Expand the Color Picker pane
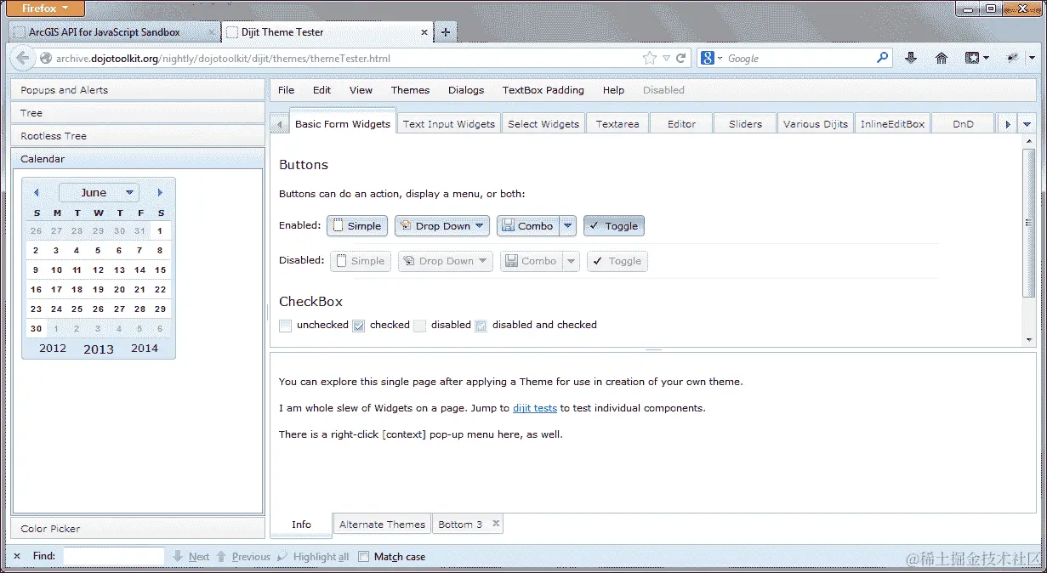 click(x=137, y=529)
